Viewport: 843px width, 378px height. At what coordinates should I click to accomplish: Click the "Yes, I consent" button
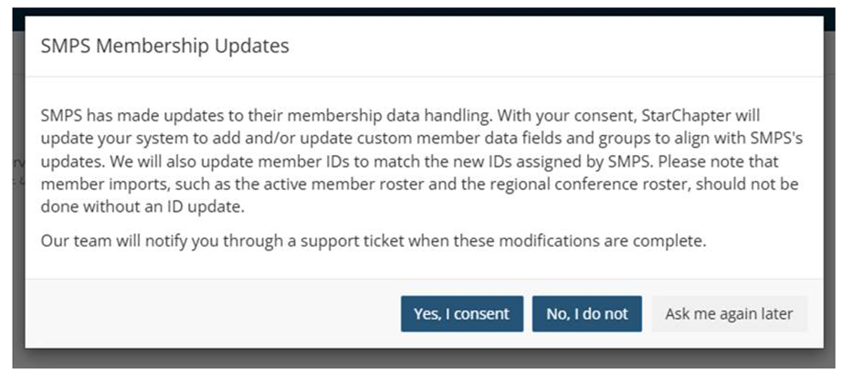[462, 313]
